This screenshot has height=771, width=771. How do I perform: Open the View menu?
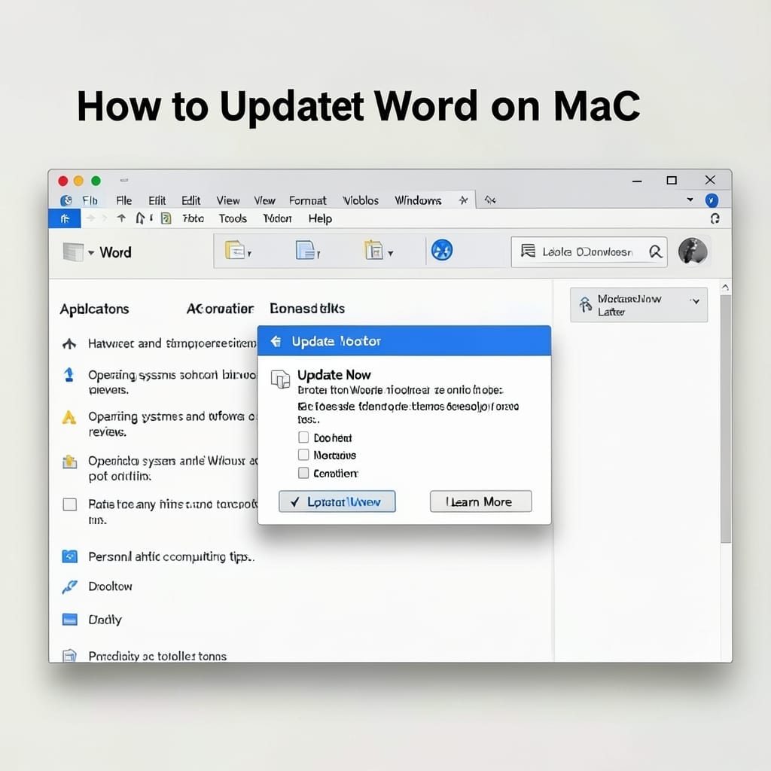coord(228,200)
